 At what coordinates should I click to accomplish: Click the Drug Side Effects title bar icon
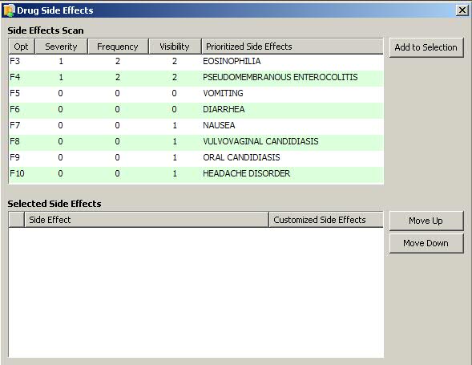9,10
